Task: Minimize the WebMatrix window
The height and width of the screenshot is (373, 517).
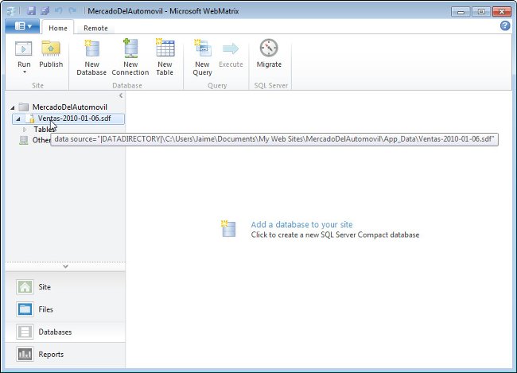Action: pyautogui.click(x=461, y=12)
